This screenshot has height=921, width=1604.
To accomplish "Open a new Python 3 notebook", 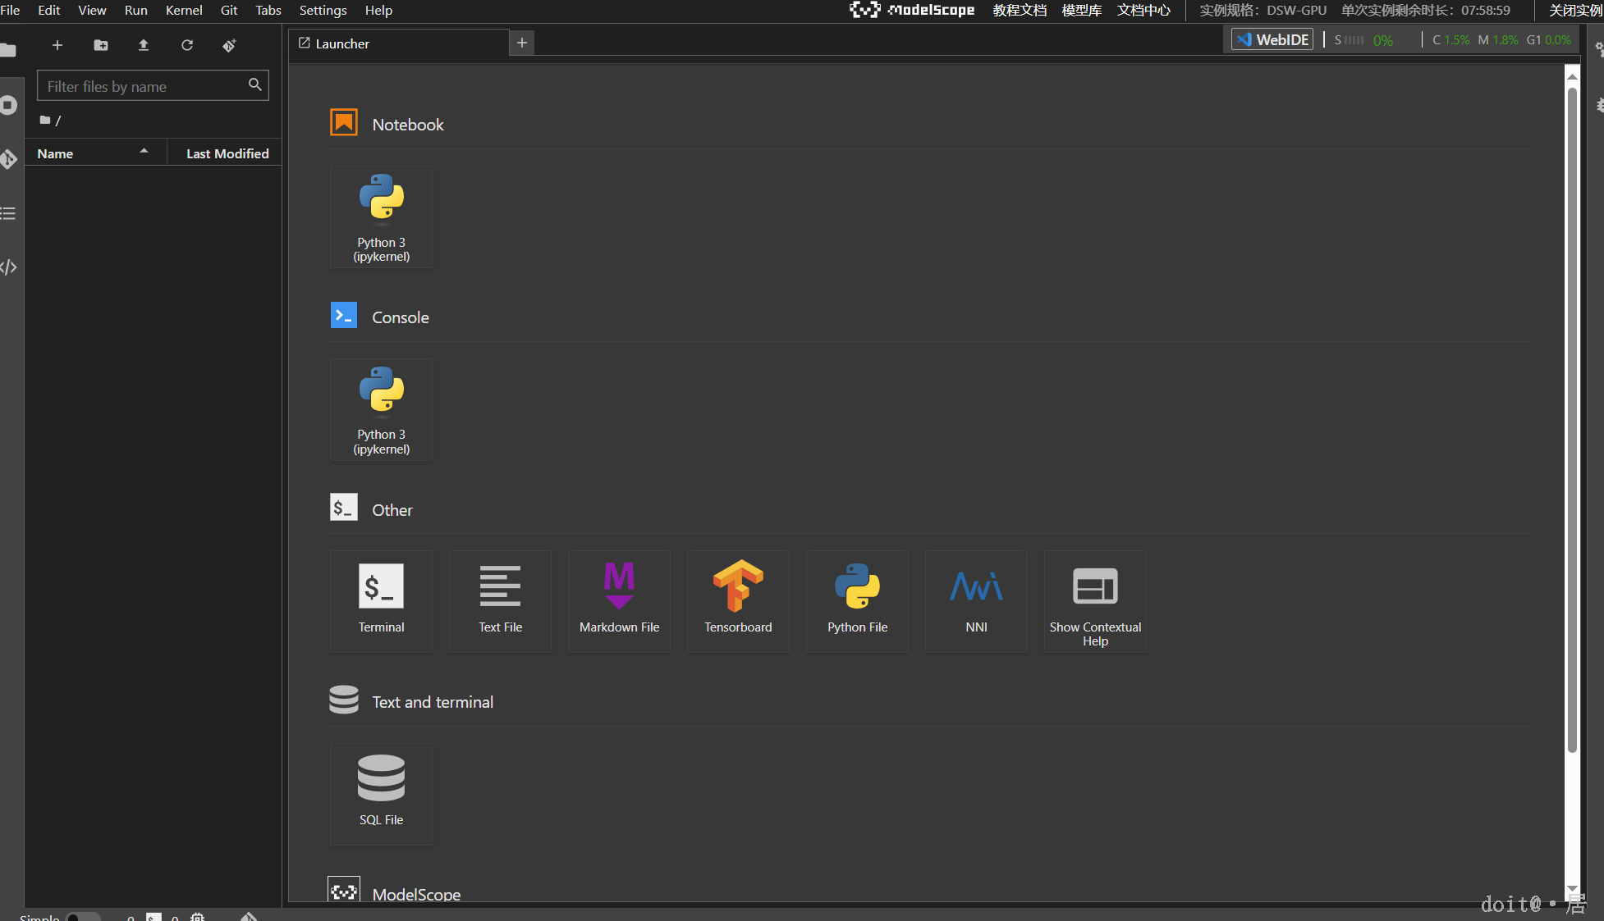I will click(381, 217).
